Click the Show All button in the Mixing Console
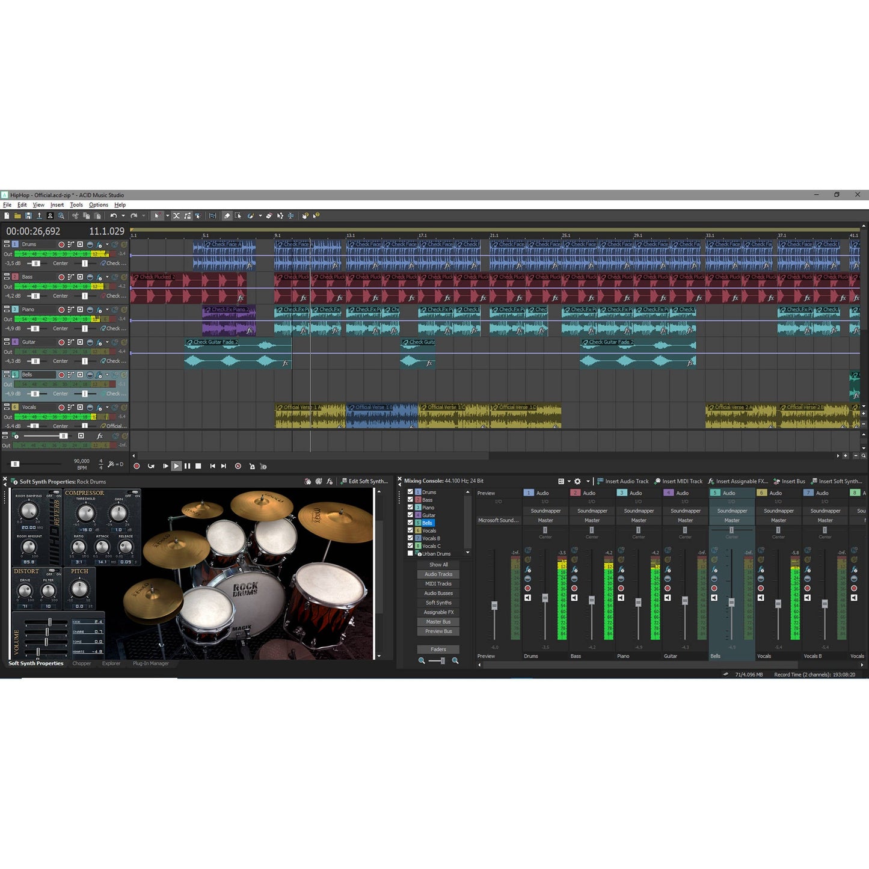Viewport: 869px width, 869px height. click(x=438, y=564)
